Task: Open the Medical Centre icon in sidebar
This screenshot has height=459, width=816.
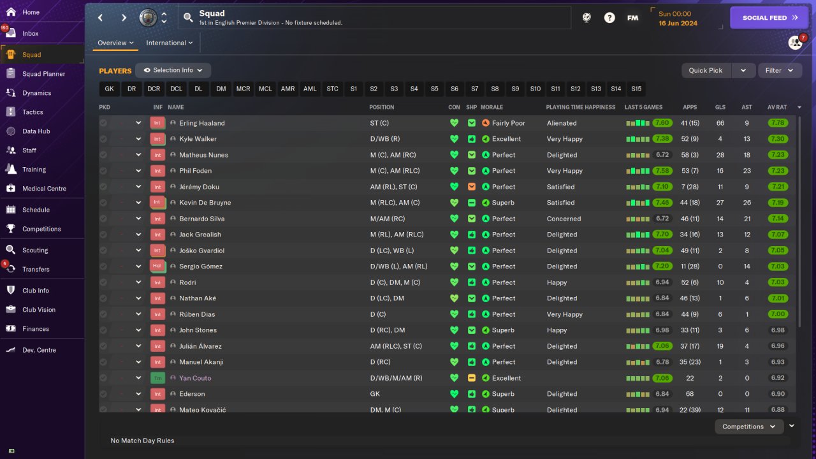Action: point(11,189)
